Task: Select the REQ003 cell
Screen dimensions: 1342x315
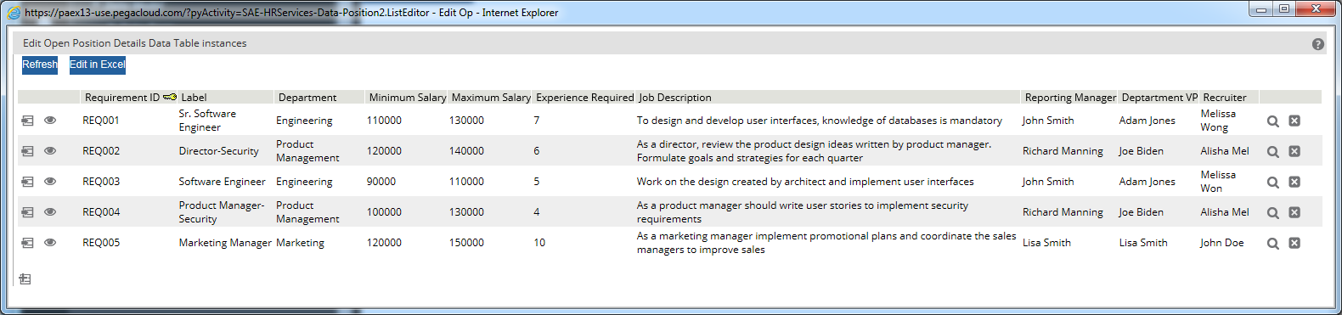Action: [101, 182]
